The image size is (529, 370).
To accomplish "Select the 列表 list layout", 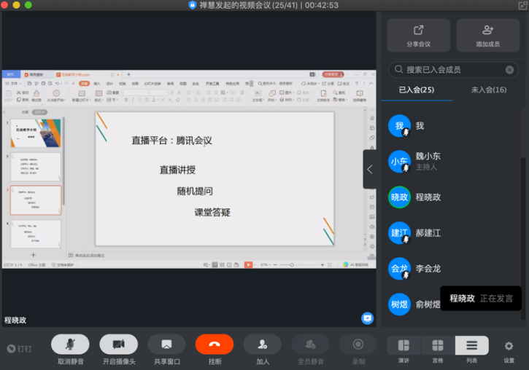I will click(x=471, y=345).
